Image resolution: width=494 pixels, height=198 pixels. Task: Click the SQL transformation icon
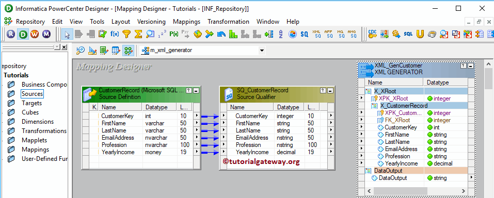tap(408, 34)
